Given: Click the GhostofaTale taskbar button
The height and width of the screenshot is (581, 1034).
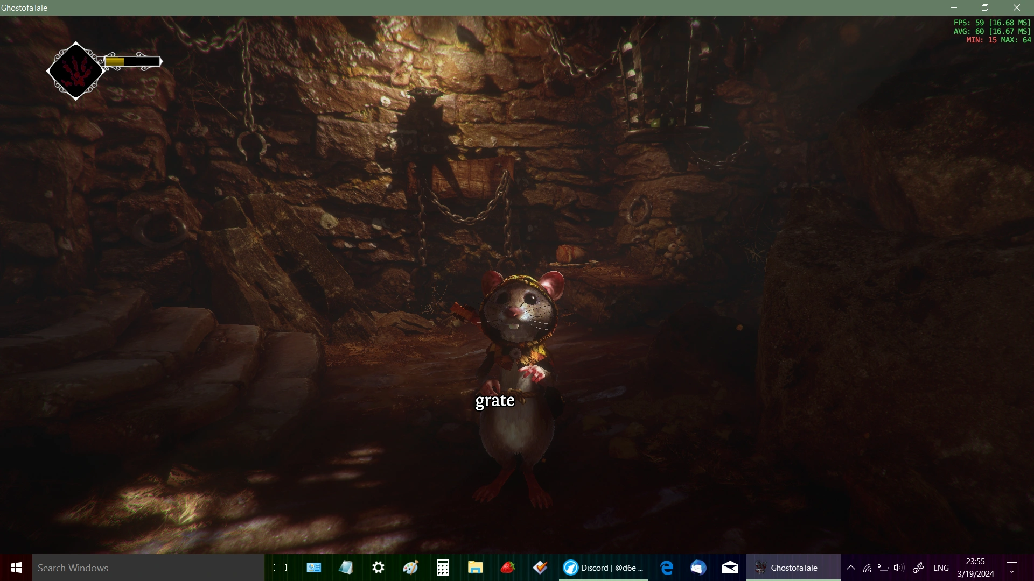Looking at the screenshot, I should click(x=793, y=568).
